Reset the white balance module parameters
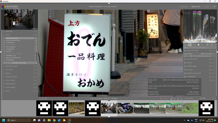This screenshot has height=123, width=218. click(212, 77)
